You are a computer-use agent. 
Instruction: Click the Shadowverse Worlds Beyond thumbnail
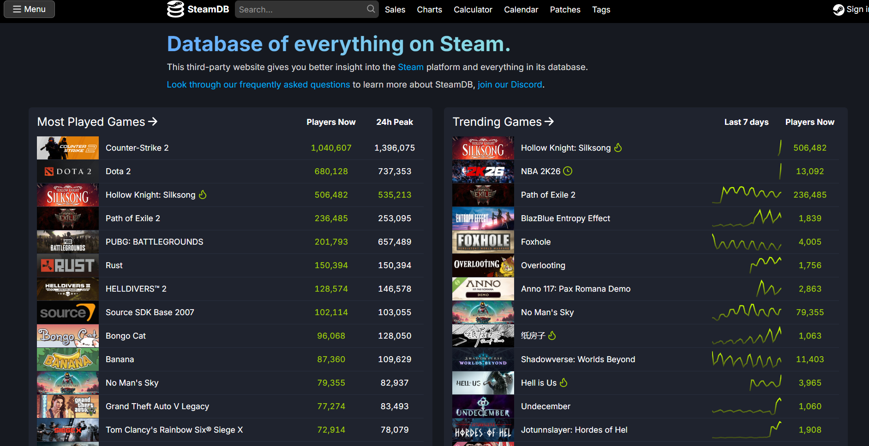(483, 359)
